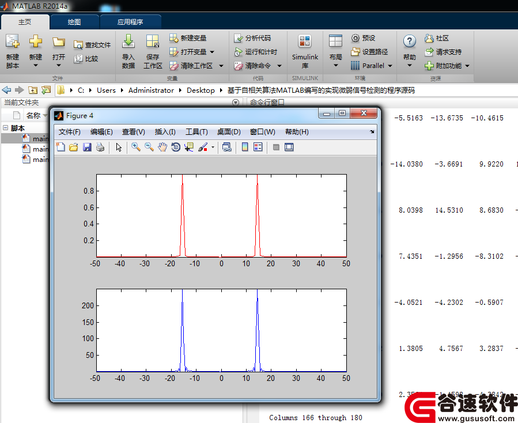
Task: Click the Hide Plot Tools icon
Action: click(x=276, y=147)
